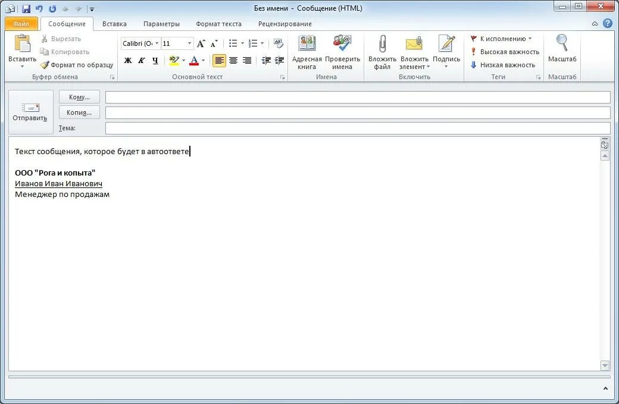
Task: Switch to the Сообщение ribbon tab
Action: (67, 24)
